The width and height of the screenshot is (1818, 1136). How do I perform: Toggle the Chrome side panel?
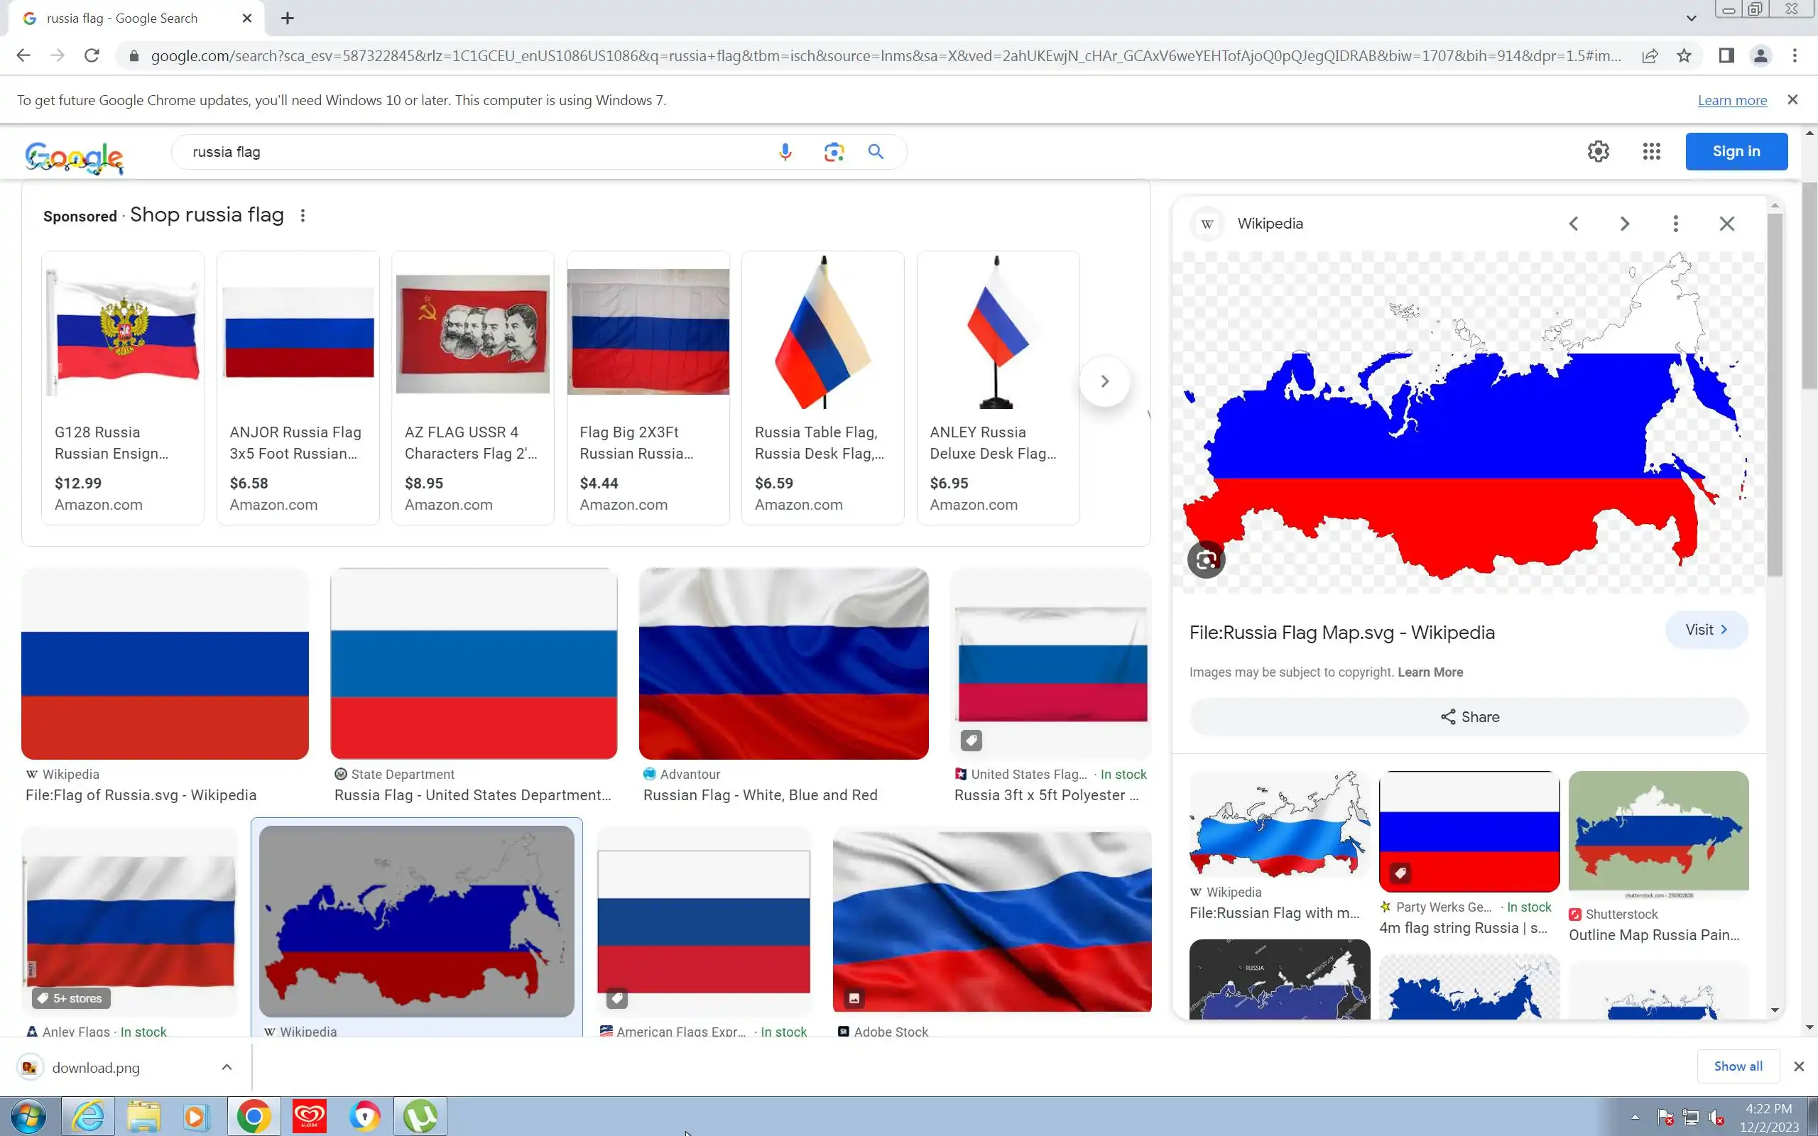pyautogui.click(x=1726, y=55)
